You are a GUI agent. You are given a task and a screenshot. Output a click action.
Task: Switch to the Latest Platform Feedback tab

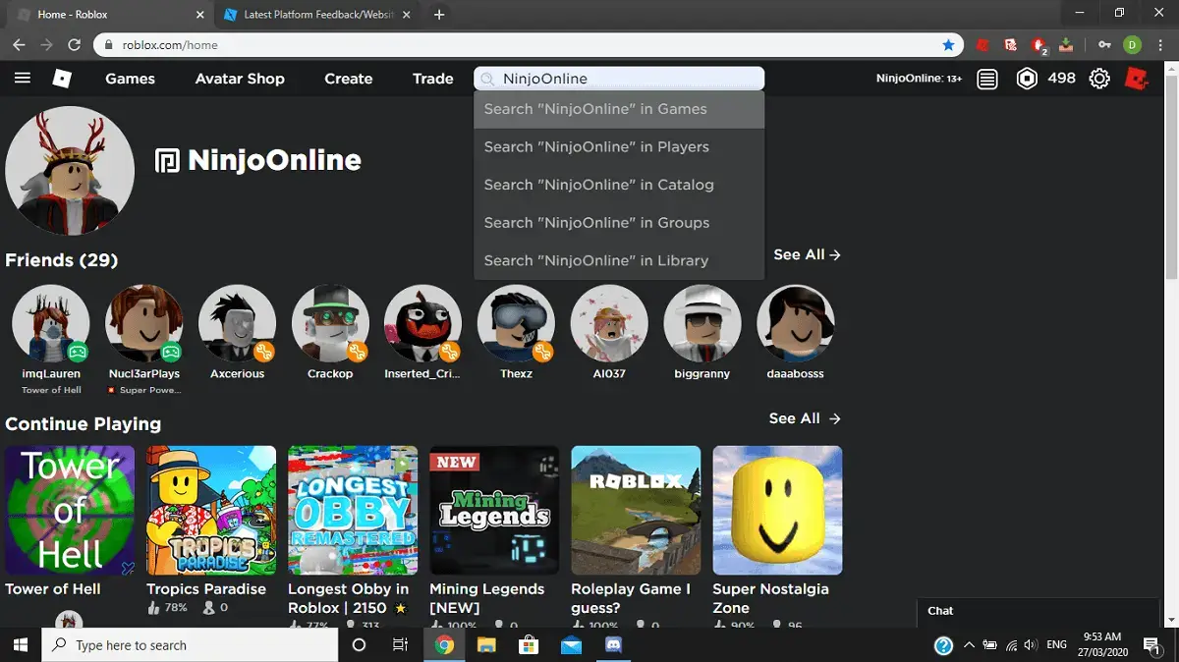[315, 15]
